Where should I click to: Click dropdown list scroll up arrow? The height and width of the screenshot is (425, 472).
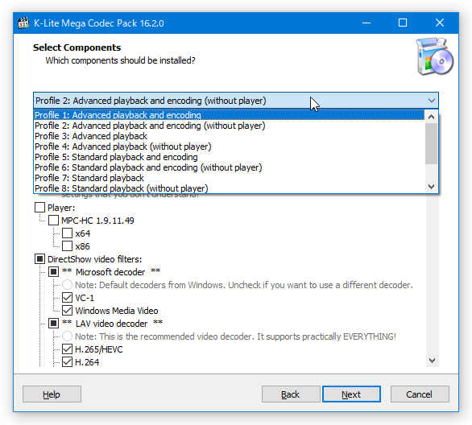[432, 117]
